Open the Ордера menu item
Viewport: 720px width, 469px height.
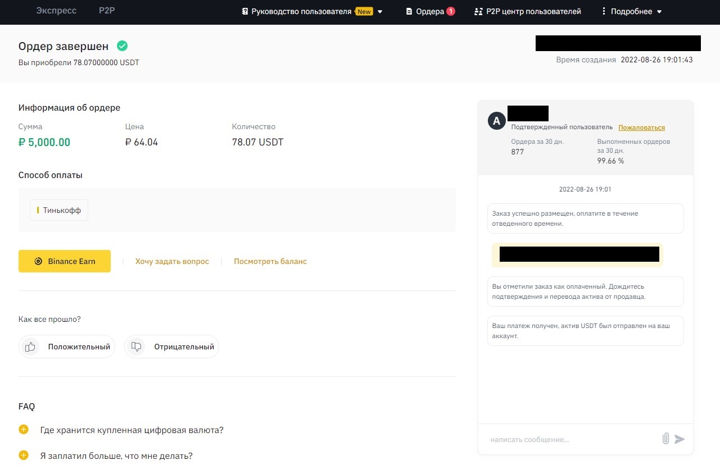click(430, 11)
